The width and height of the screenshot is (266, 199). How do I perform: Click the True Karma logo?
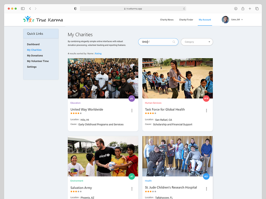coord(43,20)
